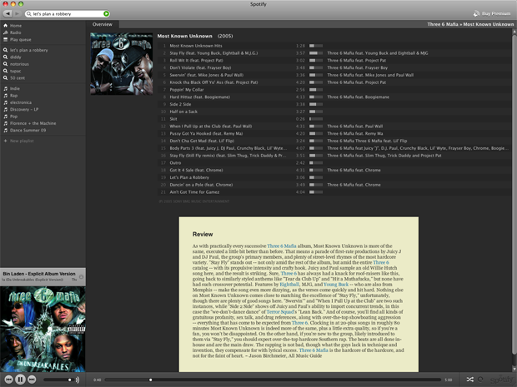Viewport: 517px width, 387px height.
Task: Click Buy Premium at top right
Action: (492, 13)
